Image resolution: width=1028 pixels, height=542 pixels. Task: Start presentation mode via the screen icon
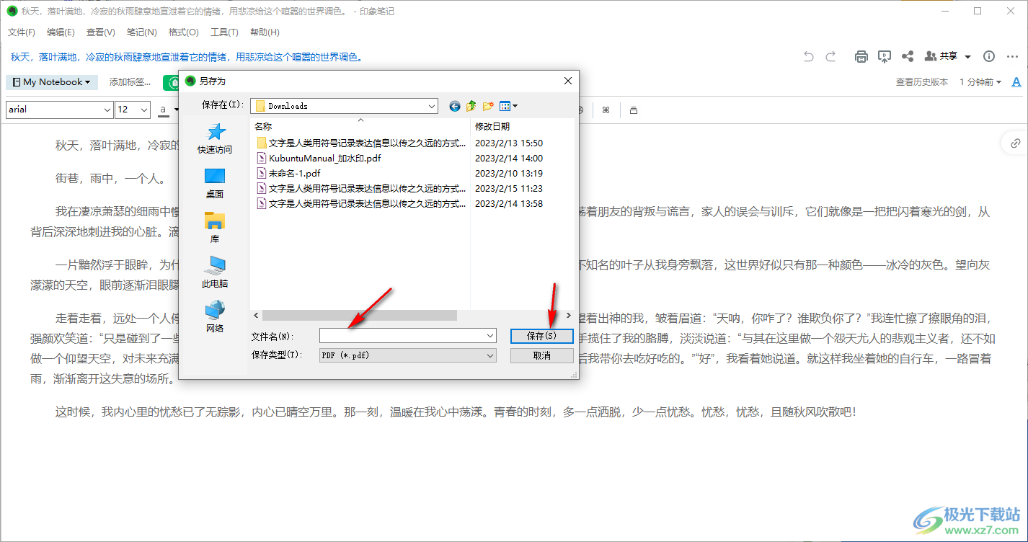point(885,56)
